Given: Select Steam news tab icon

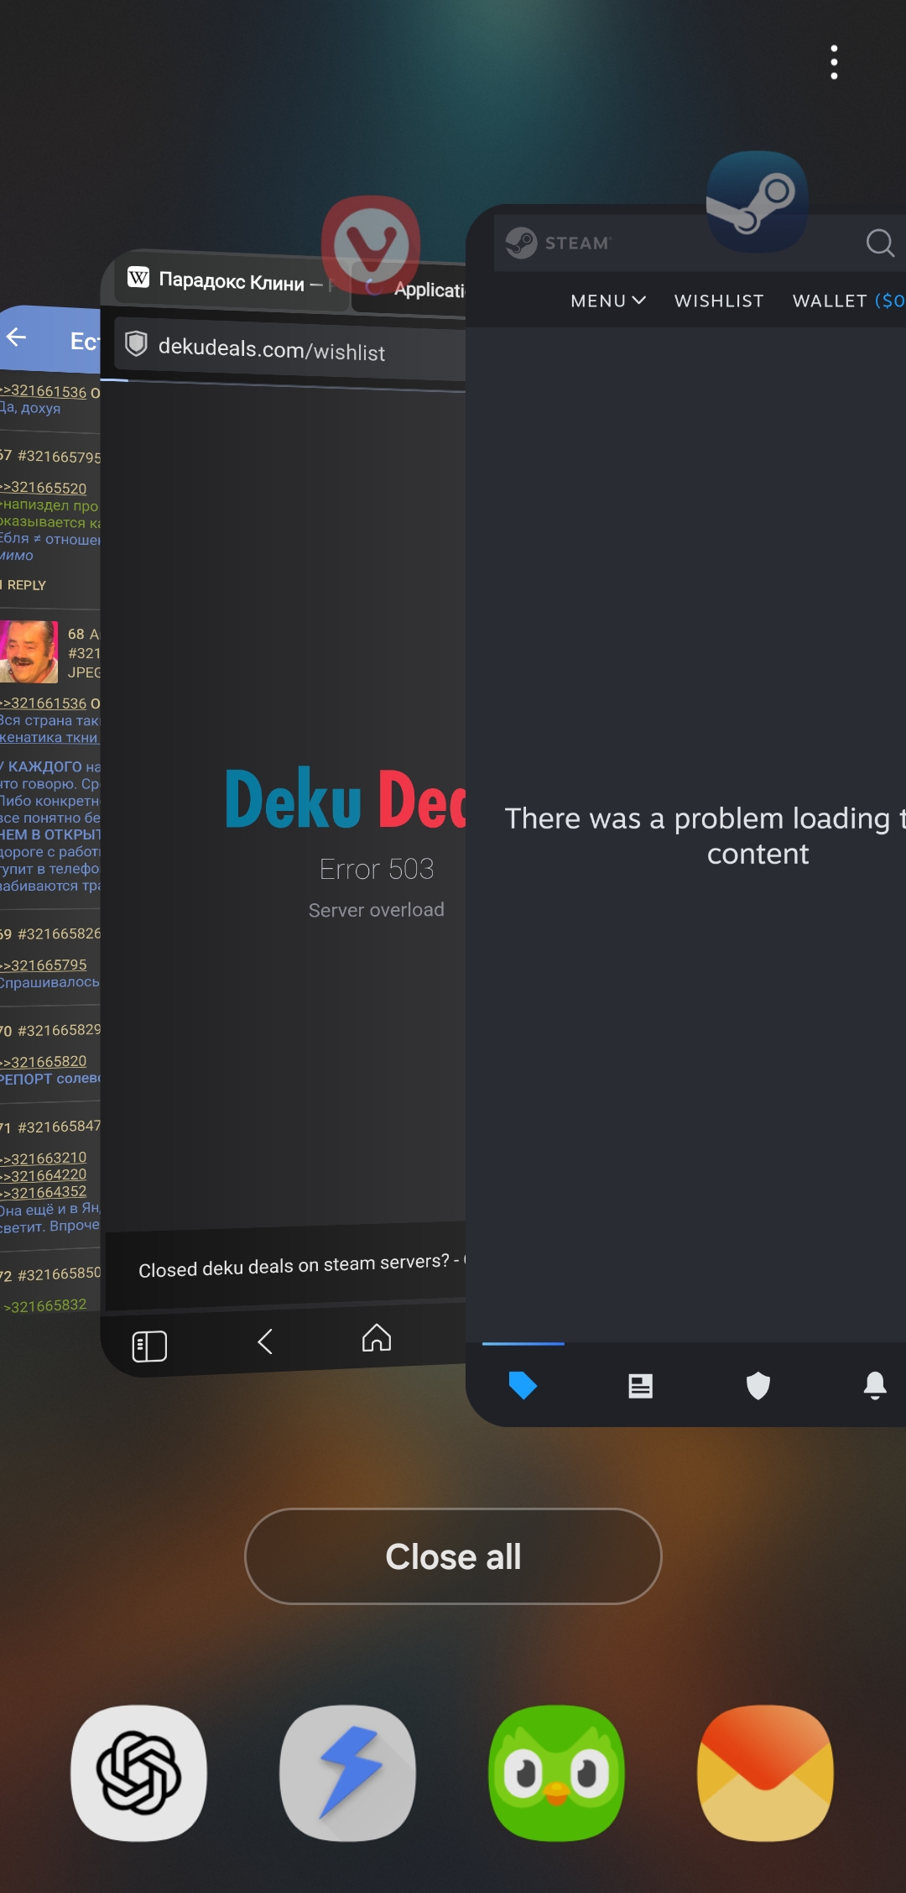Looking at the screenshot, I should click(x=641, y=1386).
